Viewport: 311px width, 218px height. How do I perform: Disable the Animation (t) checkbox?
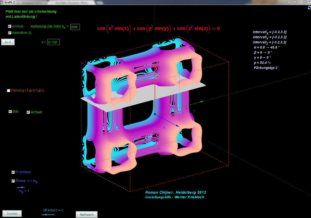click(10, 33)
